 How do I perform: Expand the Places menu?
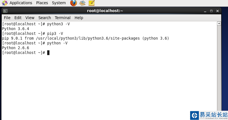(x=42, y=3)
